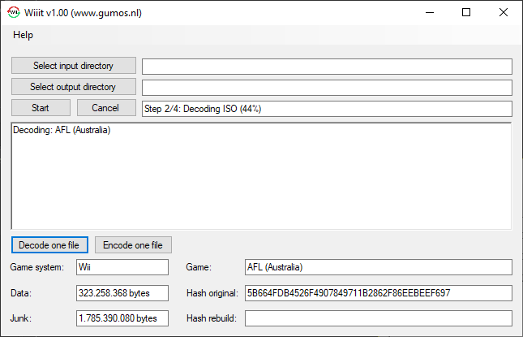The image size is (523, 337).
Task: Select the Game system field showing Wii
Action: pos(122,267)
